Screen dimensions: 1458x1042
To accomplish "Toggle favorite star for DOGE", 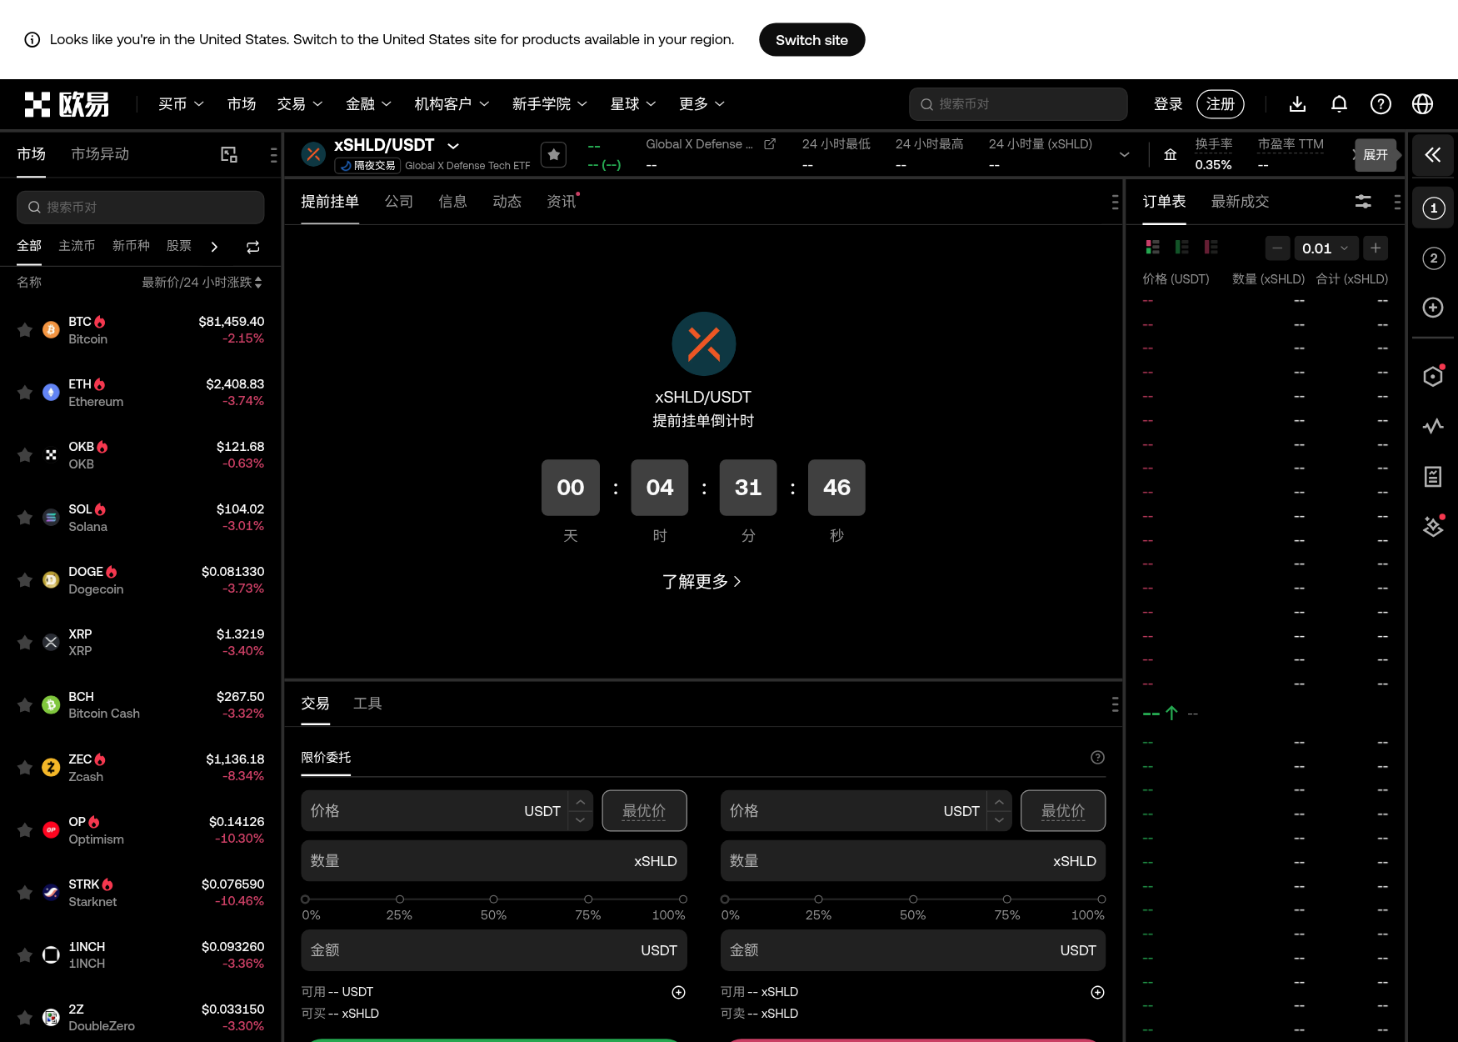I will [25, 580].
